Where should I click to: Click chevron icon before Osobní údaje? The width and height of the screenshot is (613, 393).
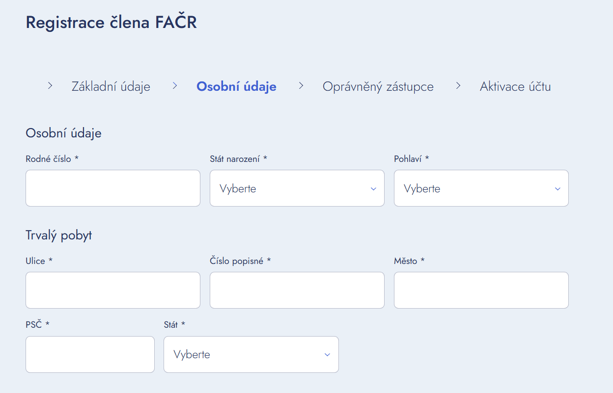tap(175, 86)
